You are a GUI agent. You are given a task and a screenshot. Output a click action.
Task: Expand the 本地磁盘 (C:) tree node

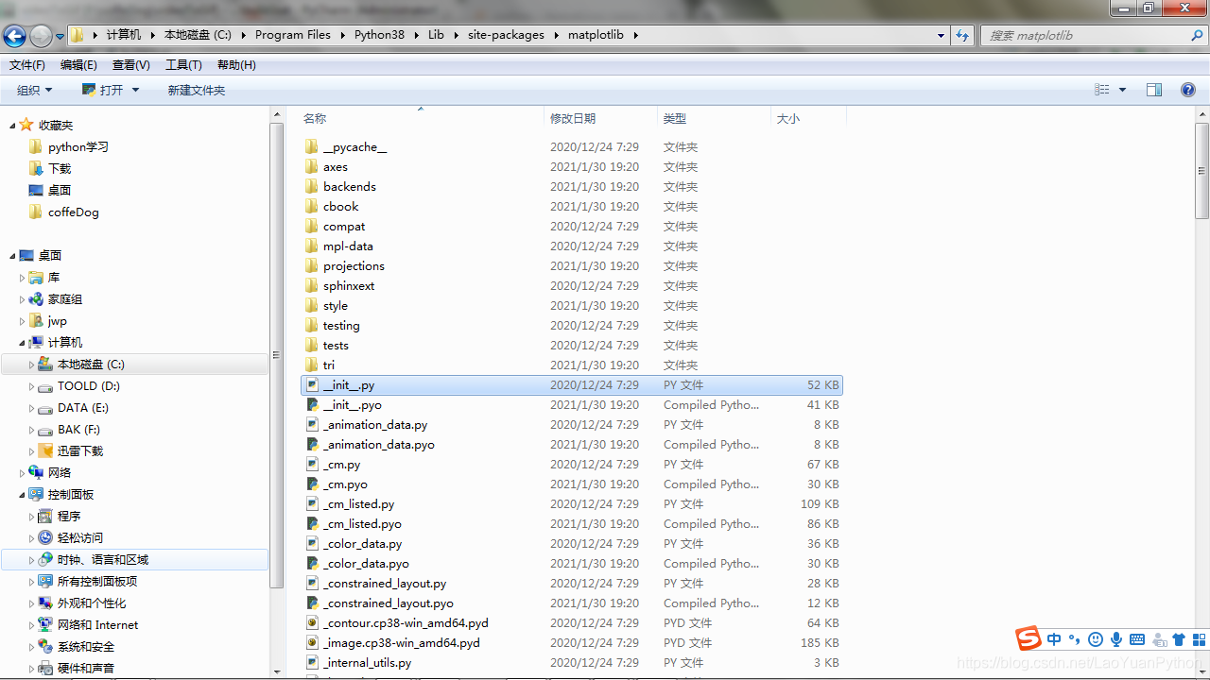click(x=31, y=365)
